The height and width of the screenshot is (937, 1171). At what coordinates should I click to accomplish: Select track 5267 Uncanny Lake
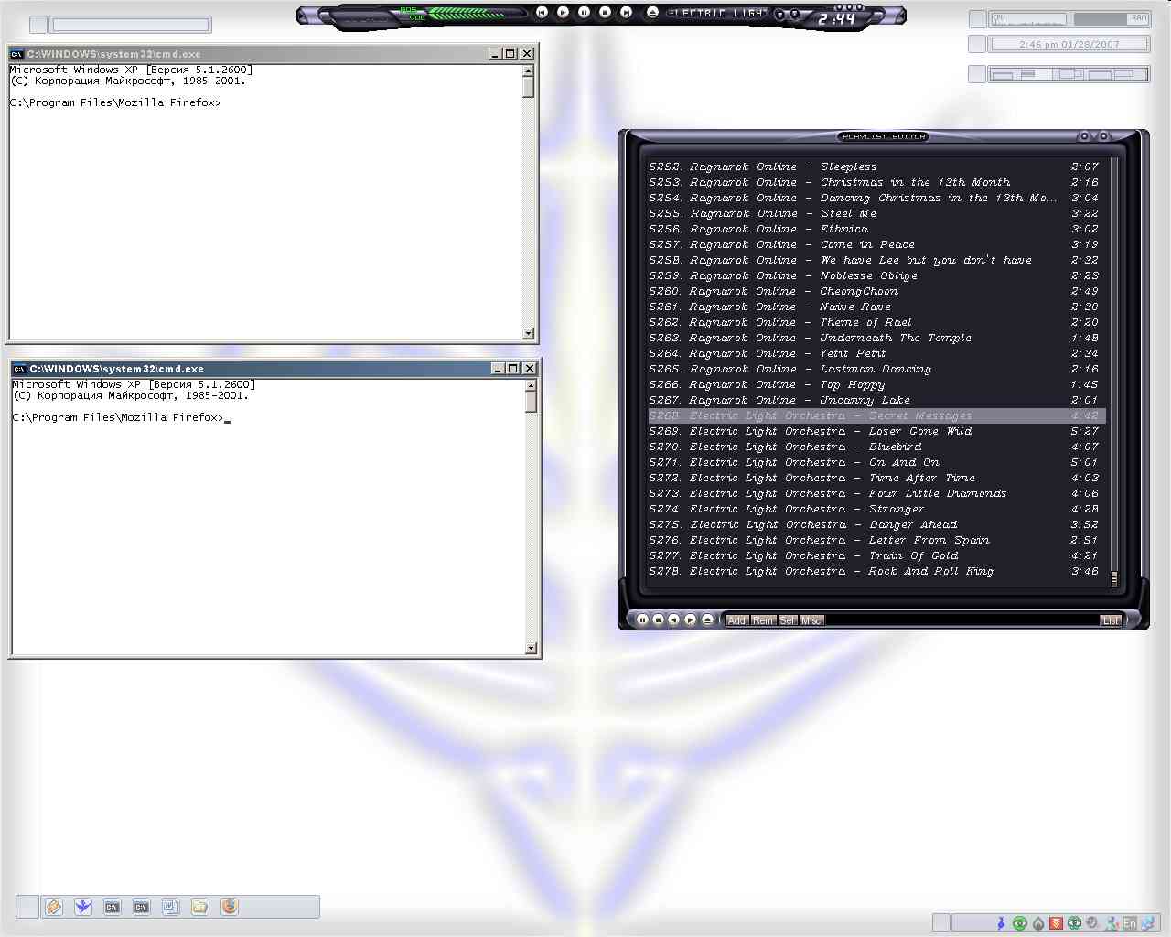point(875,400)
